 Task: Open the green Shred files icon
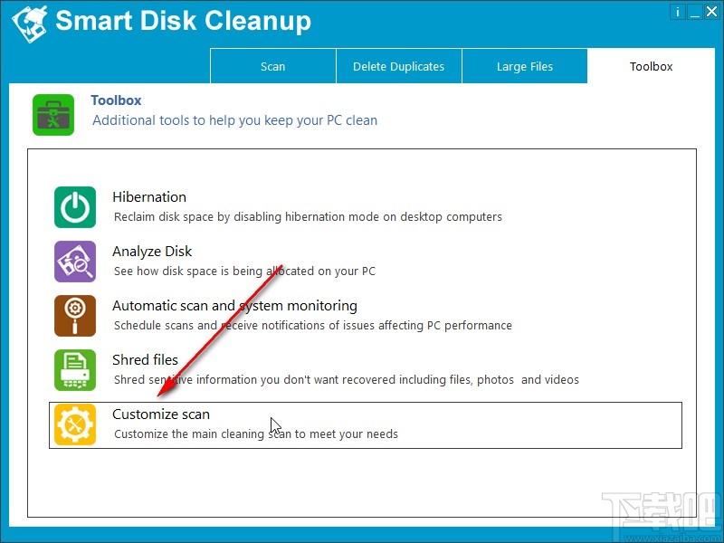(75, 370)
